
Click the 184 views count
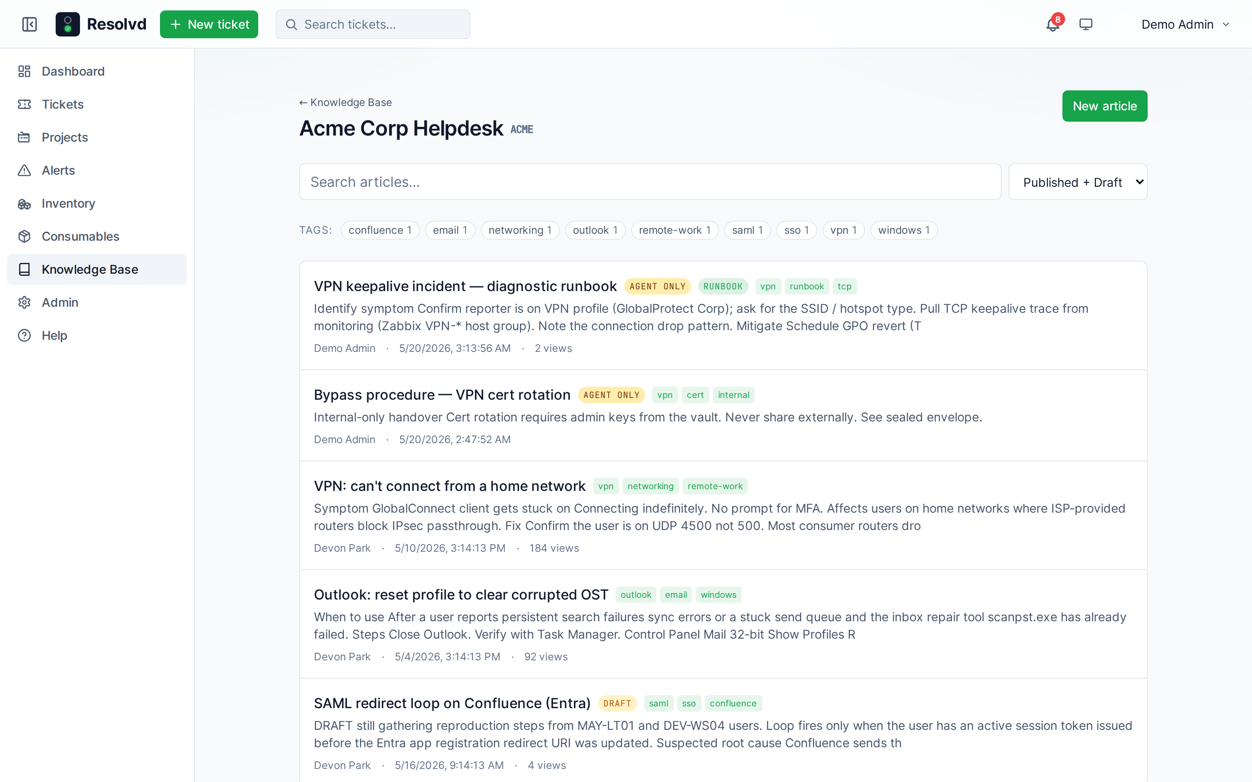[x=553, y=548]
